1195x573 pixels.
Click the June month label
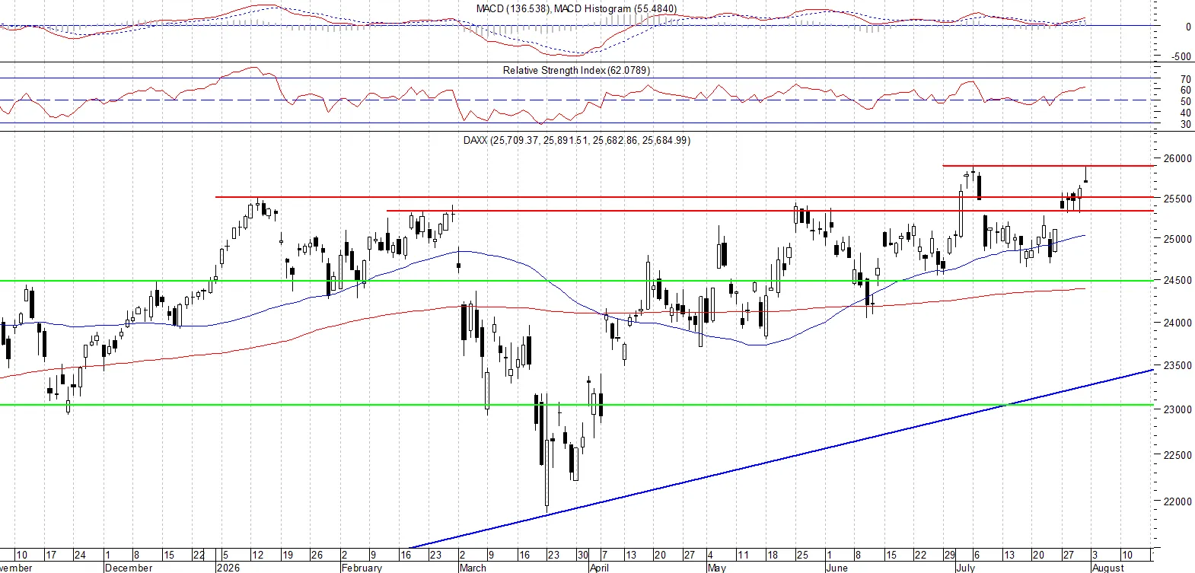(x=837, y=568)
